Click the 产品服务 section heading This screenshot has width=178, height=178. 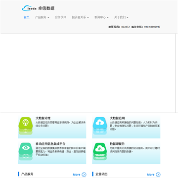[x=27, y=174]
